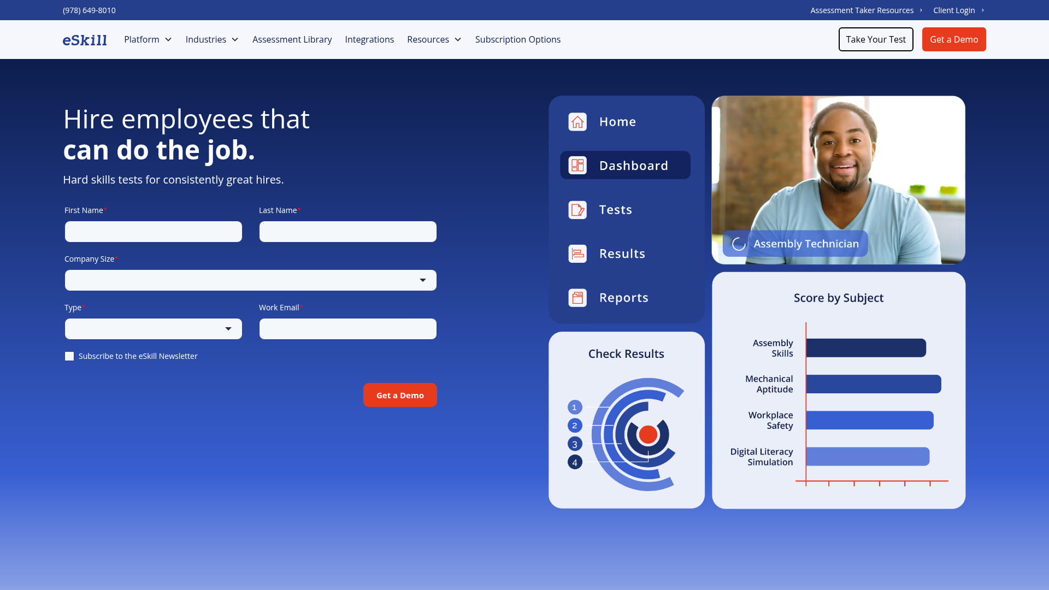Click the Get a Demo form button
The height and width of the screenshot is (590, 1049).
click(400, 395)
